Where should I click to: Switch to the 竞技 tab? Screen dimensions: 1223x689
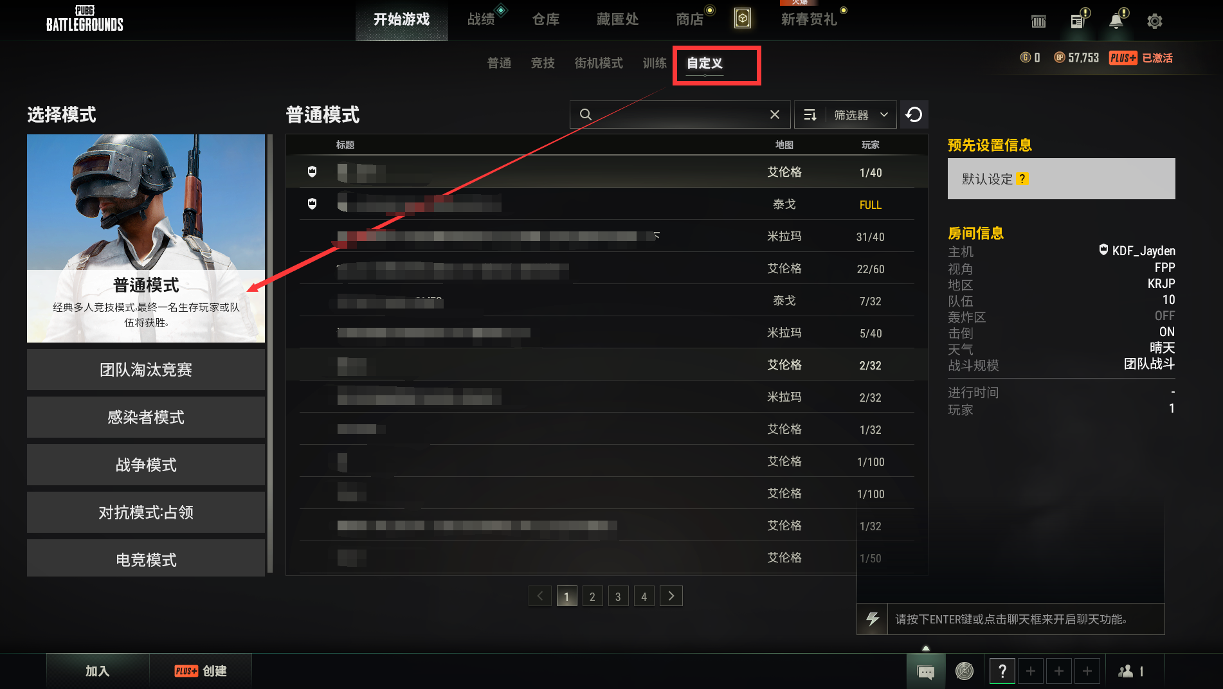tap(543, 63)
